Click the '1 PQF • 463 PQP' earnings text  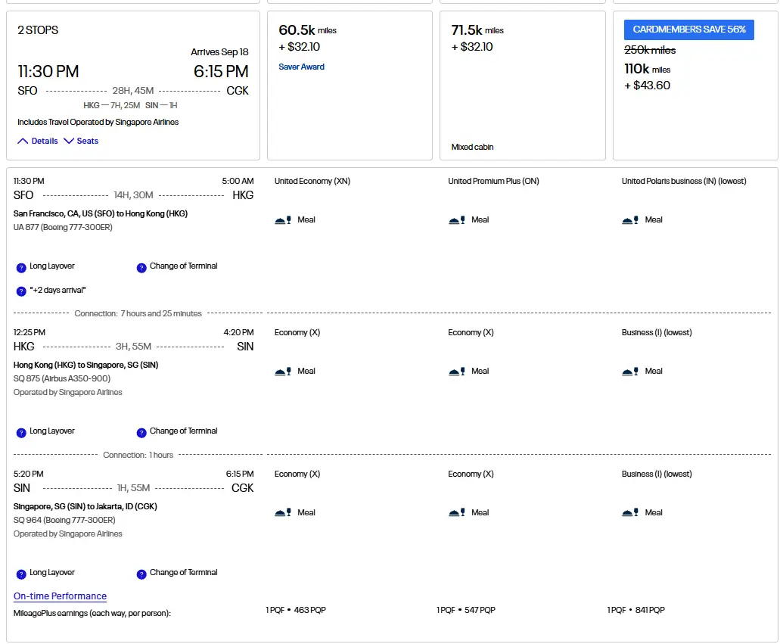click(296, 610)
